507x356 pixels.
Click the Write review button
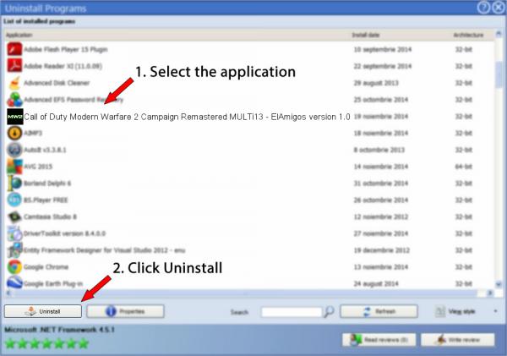457,340
